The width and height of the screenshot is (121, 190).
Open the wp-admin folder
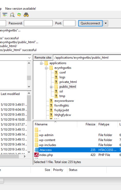46,135
